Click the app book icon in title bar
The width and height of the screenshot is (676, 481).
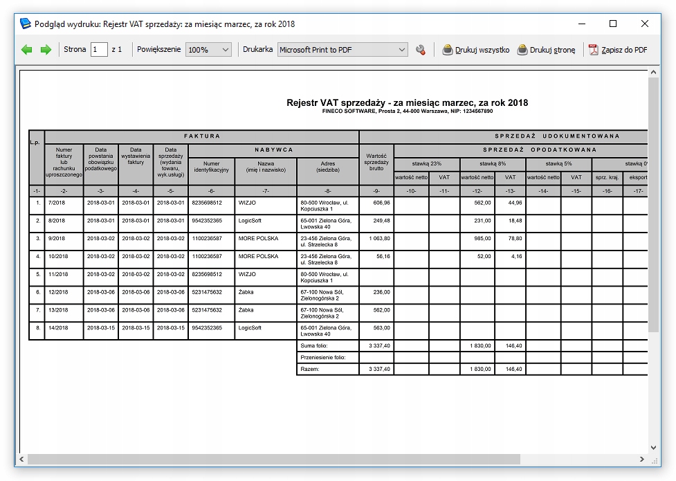point(26,24)
